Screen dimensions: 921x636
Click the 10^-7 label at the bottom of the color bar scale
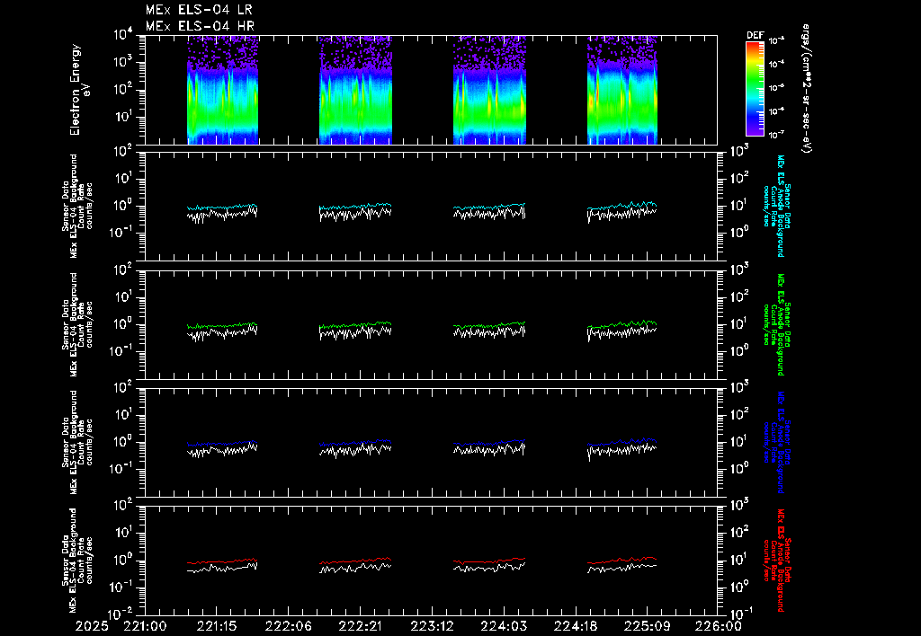coord(776,135)
